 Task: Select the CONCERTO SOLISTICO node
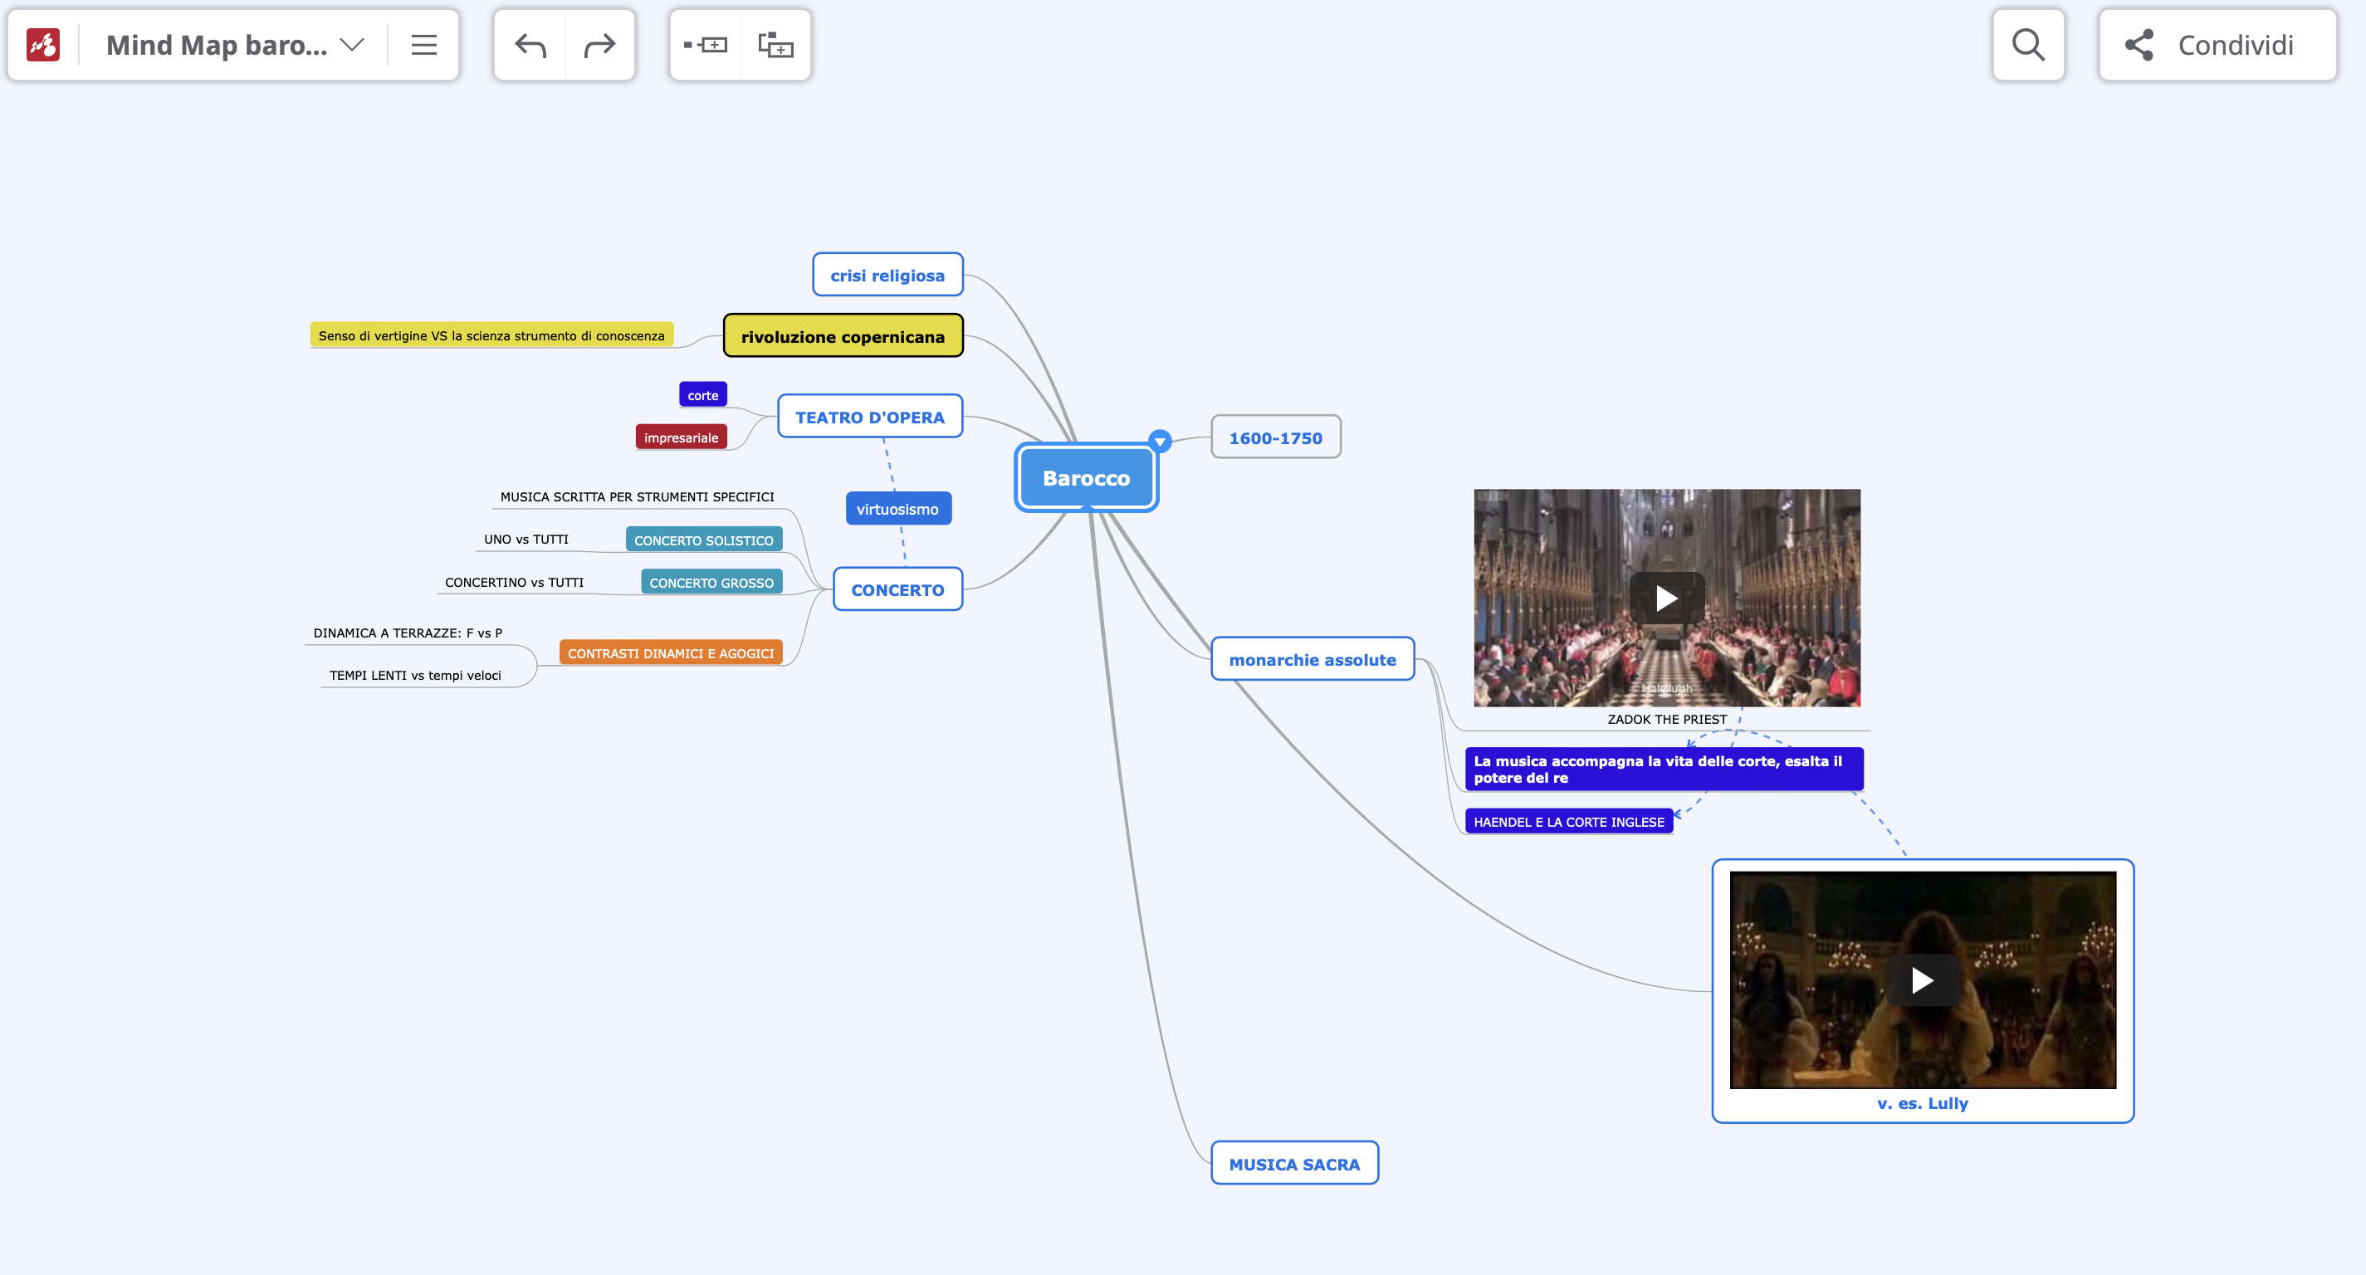click(703, 540)
